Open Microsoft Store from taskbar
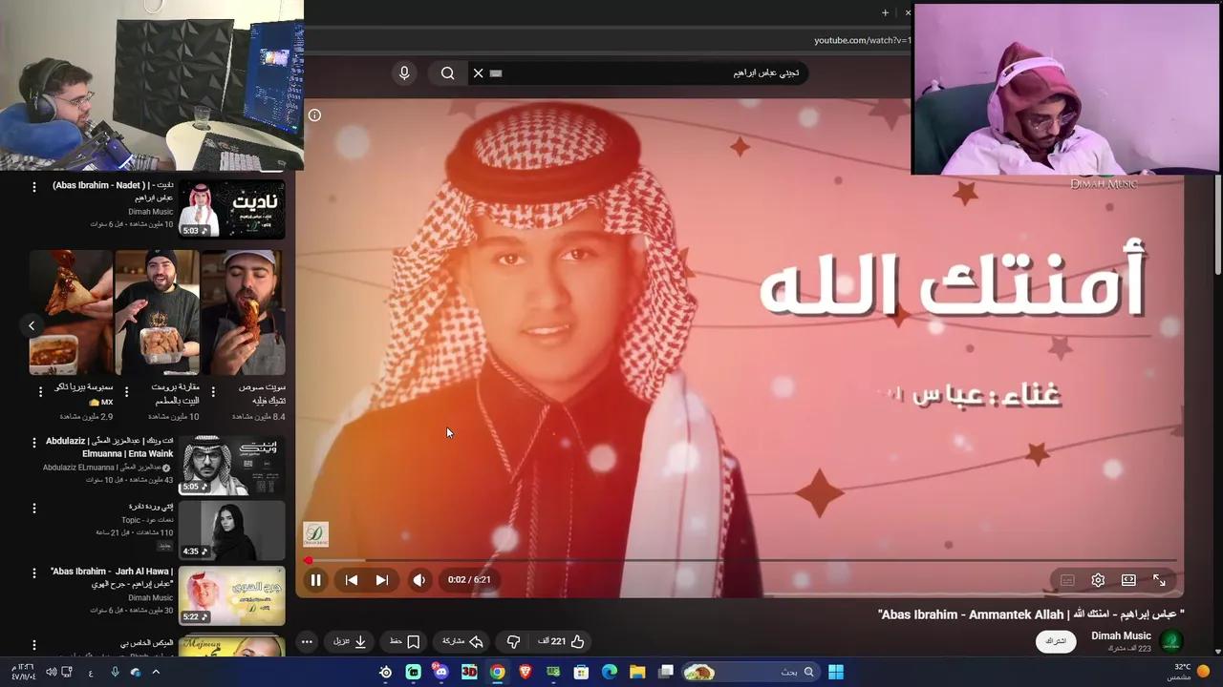The width and height of the screenshot is (1223, 687). click(581, 672)
